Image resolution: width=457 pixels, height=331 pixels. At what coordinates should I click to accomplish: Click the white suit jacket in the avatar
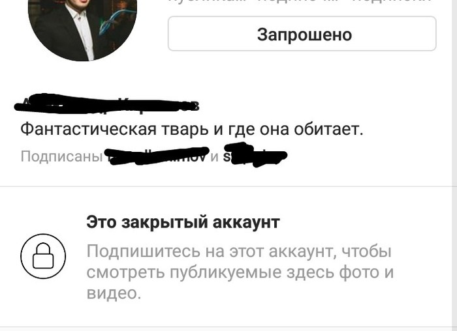[x=82, y=31]
